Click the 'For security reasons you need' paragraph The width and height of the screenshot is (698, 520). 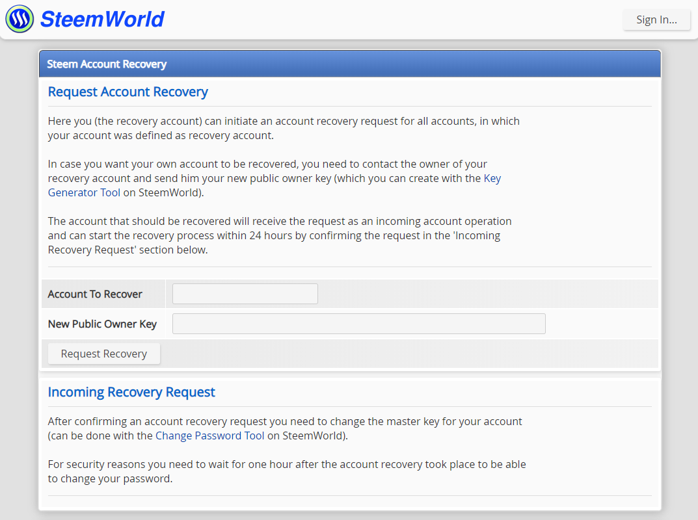point(287,471)
